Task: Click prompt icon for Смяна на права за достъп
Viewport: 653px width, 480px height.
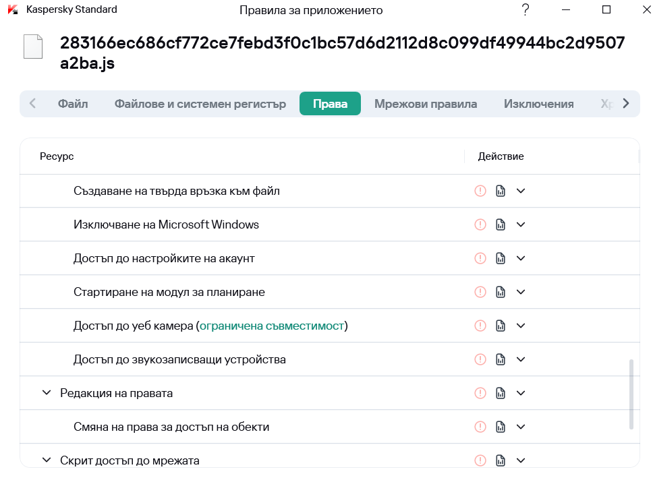Action: pos(480,427)
